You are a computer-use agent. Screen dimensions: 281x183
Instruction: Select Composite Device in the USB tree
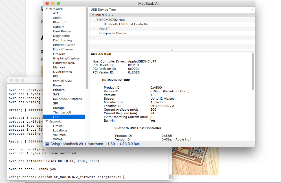[x=113, y=33]
